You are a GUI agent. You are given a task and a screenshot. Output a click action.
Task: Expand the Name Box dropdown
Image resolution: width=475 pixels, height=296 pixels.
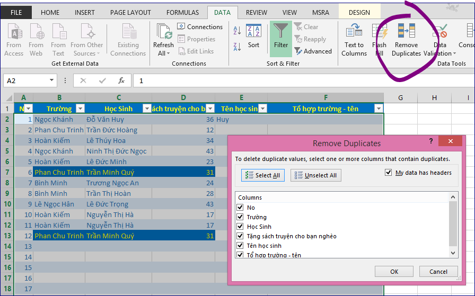click(x=51, y=80)
